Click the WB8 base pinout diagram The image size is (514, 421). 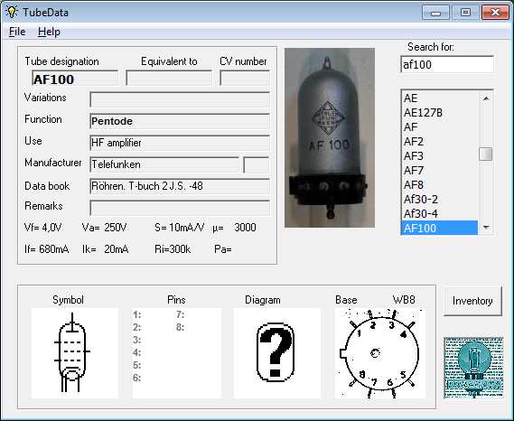[x=380, y=353]
